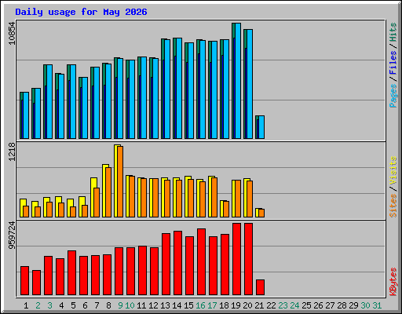The height and width of the screenshot is (314, 402).
Task: Click day 3 on the date axis
Action: (49, 305)
